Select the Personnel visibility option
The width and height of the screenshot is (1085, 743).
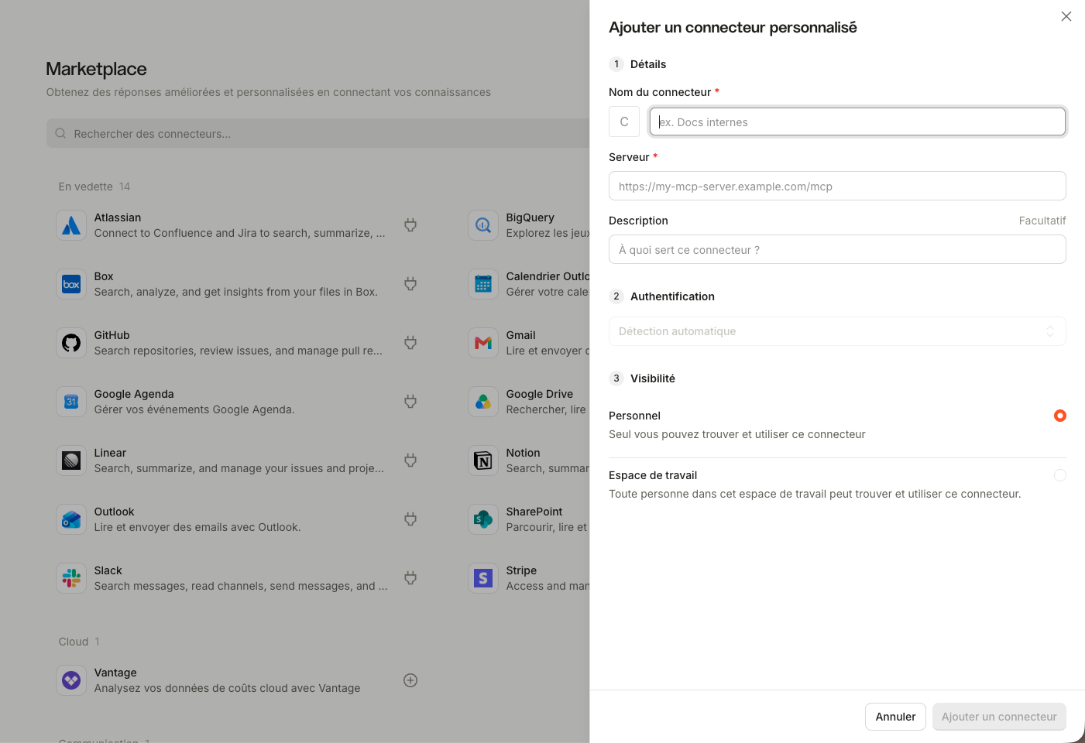coord(1060,416)
